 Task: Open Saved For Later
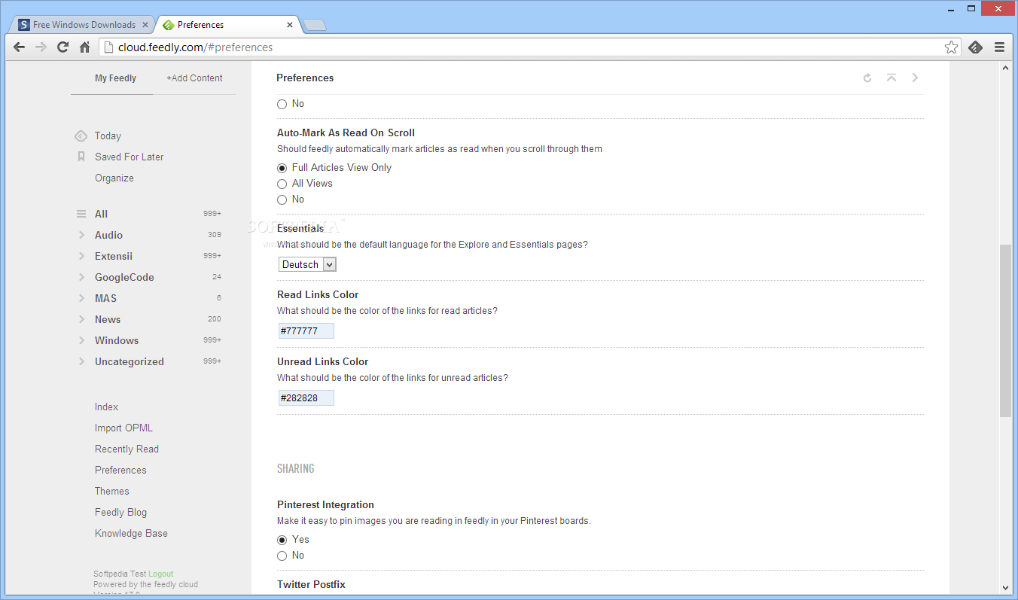tap(129, 157)
